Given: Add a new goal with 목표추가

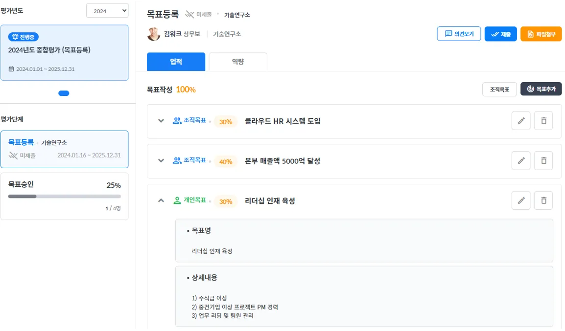Looking at the screenshot, I should coord(541,89).
